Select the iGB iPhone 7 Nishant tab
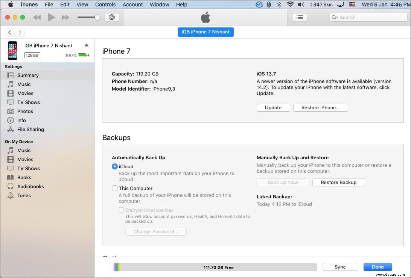This screenshot has height=278, width=411. coord(206,32)
